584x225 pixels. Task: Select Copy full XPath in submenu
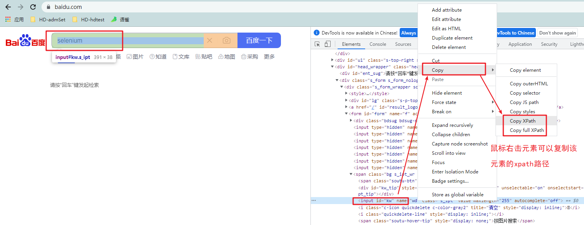point(527,130)
